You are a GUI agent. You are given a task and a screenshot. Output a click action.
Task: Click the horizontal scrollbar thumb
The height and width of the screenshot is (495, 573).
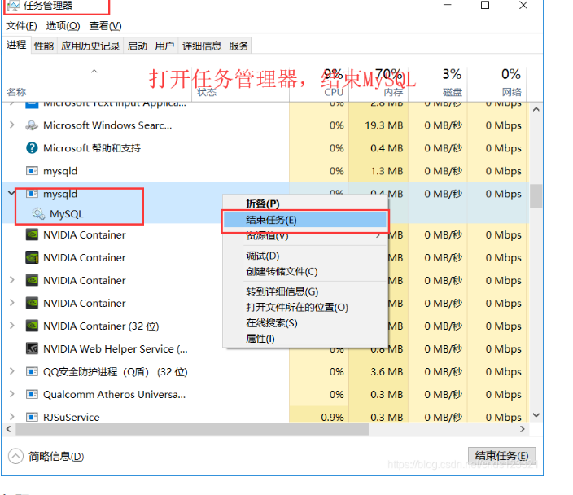(192, 429)
